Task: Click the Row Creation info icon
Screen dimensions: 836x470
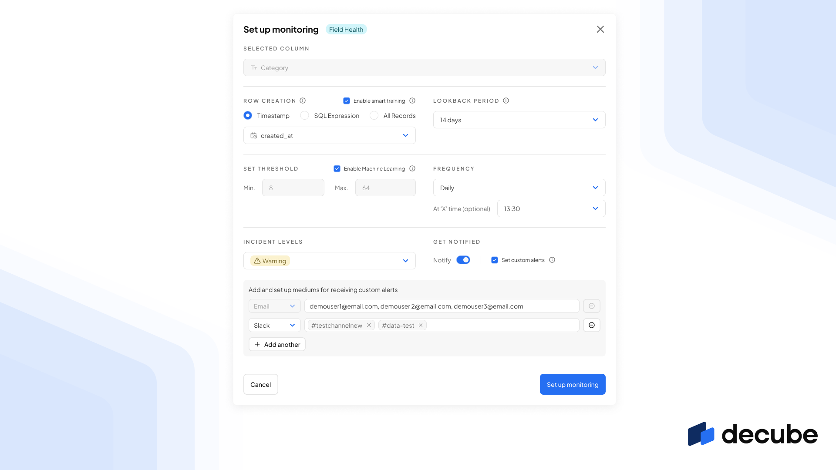Action: pyautogui.click(x=303, y=101)
